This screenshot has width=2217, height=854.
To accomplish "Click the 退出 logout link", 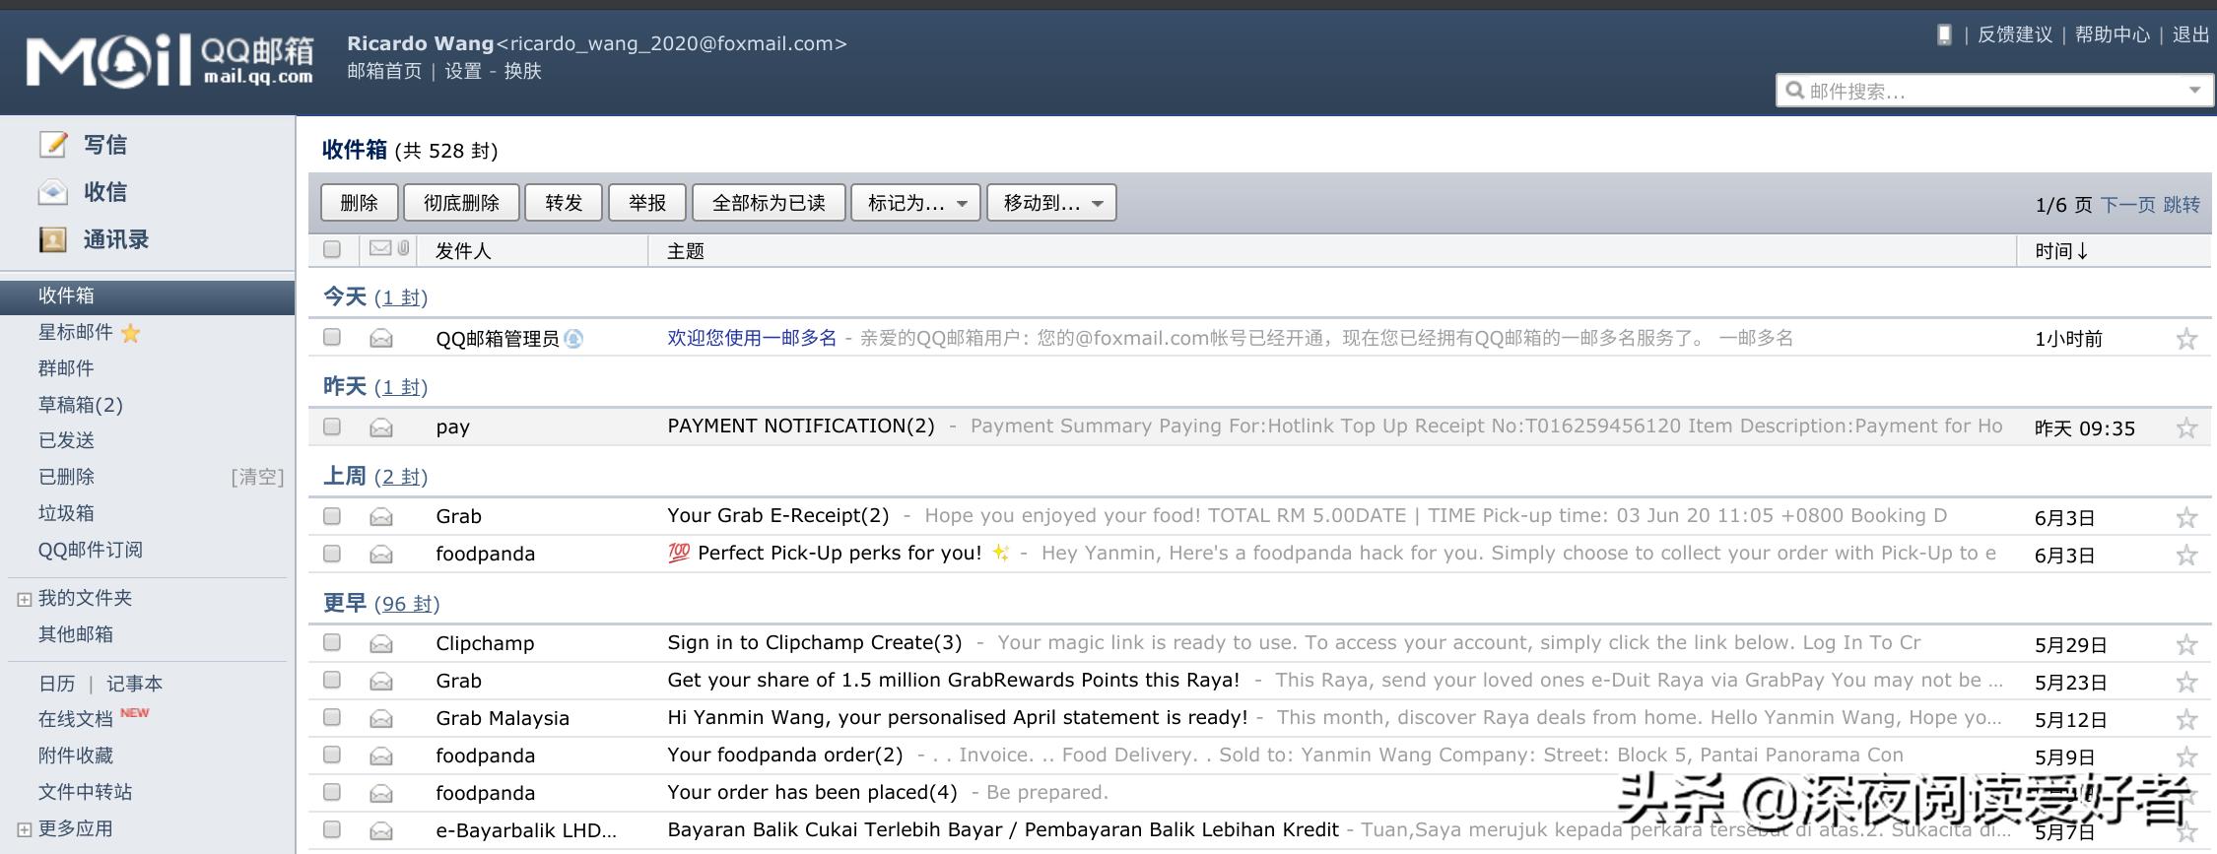I will click(2190, 34).
